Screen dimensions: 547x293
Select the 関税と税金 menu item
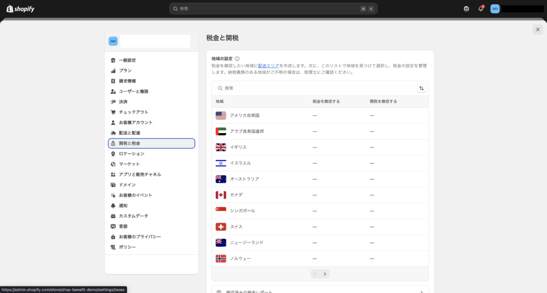151,143
